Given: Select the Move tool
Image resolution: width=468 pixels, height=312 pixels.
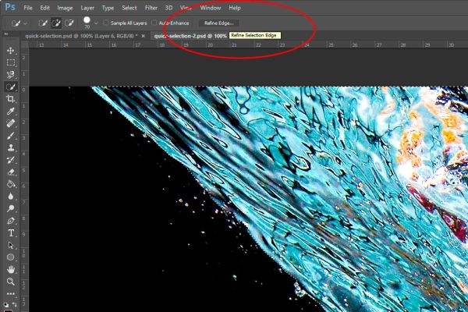Looking at the screenshot, I should (11, 50).
